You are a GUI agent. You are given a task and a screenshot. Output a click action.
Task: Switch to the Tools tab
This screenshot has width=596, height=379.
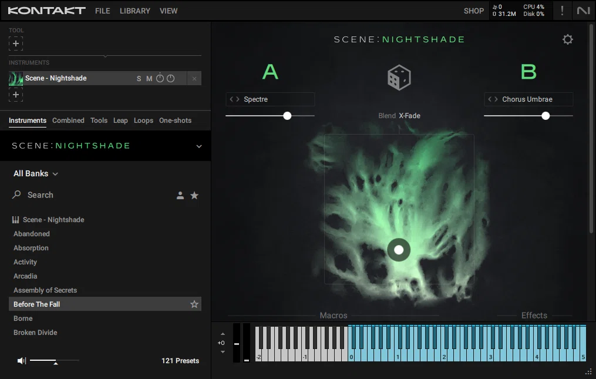pos(99,120)
